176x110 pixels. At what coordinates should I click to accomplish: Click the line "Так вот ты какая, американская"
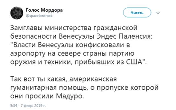point(64,79)
